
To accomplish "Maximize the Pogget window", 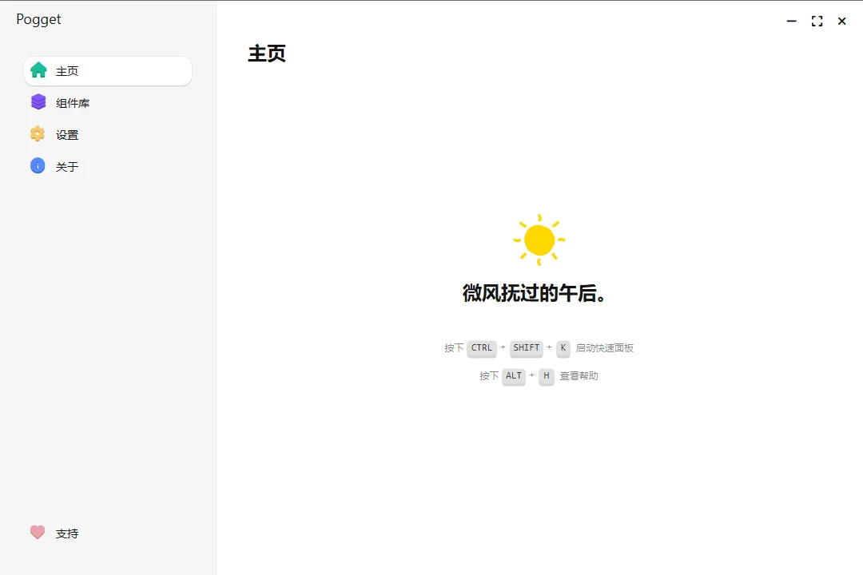I will click(x=817, y=21).
